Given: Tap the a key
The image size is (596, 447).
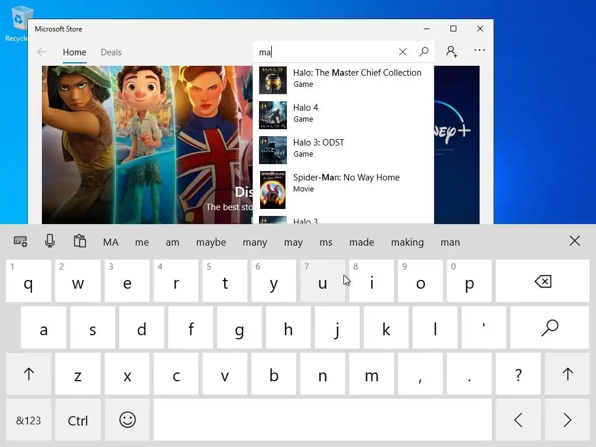Looking at the screenshot, I should tap(43, 328).
